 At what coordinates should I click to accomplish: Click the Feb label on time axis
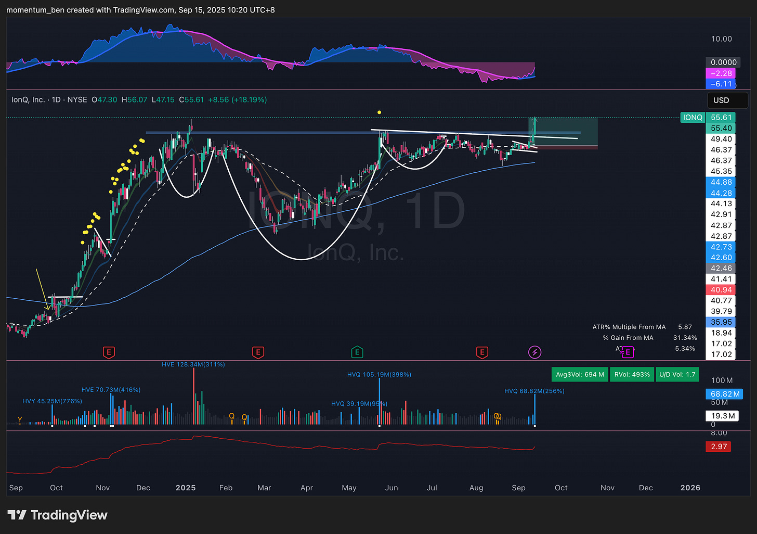pos(226,488)
